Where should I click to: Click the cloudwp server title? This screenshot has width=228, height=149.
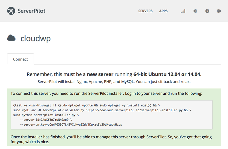[36, 39]
